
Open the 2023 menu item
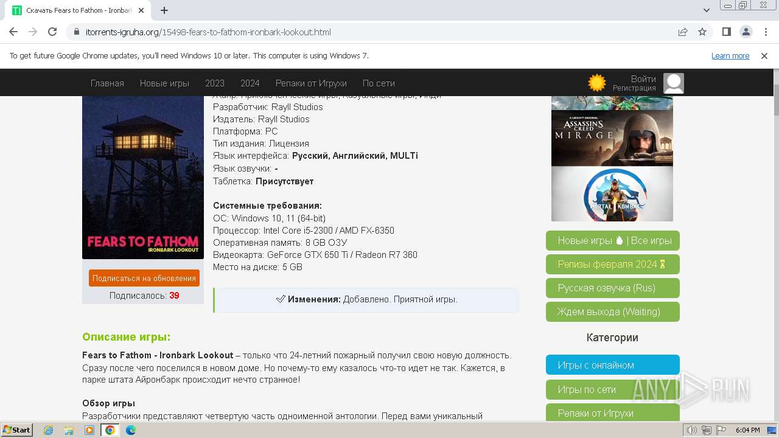click(x=214, y=83)
